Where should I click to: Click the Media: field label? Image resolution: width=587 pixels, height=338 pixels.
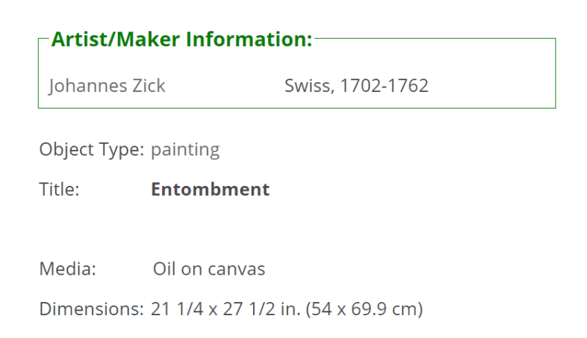(68, 269)
